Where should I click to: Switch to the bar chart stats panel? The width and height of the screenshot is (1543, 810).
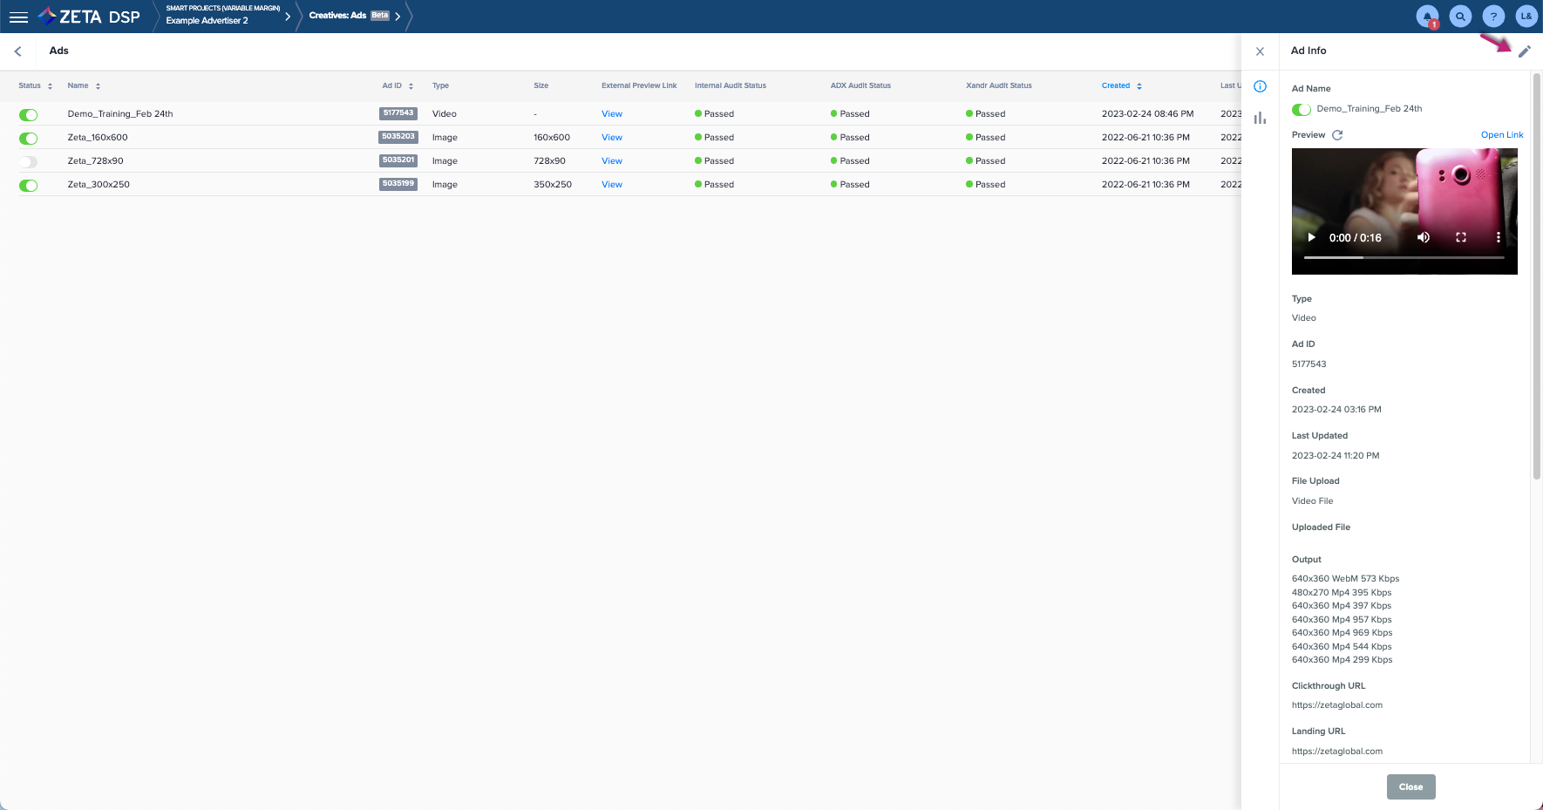point(1260,118)
